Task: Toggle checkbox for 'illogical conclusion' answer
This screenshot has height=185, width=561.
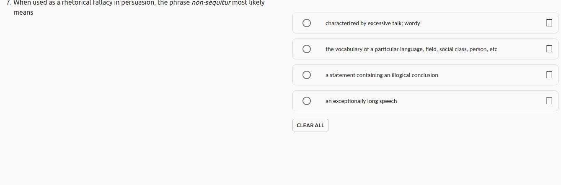Action: coord(549,75)
